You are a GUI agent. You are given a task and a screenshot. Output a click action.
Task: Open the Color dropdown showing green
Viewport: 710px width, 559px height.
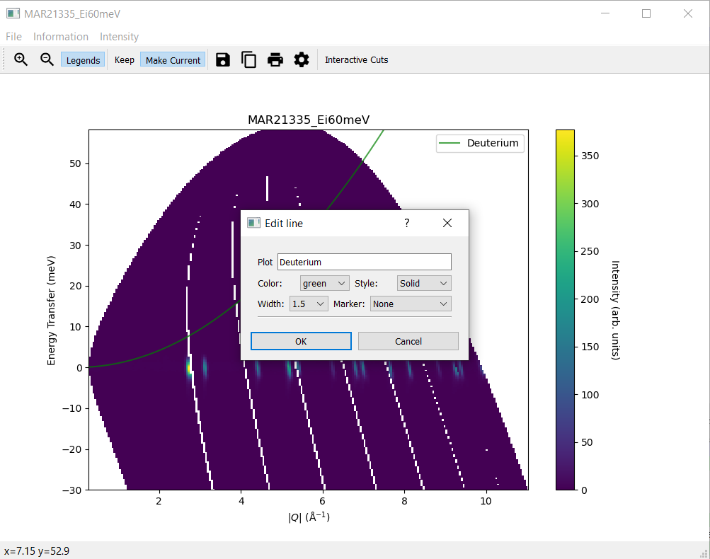coord(324,283)
